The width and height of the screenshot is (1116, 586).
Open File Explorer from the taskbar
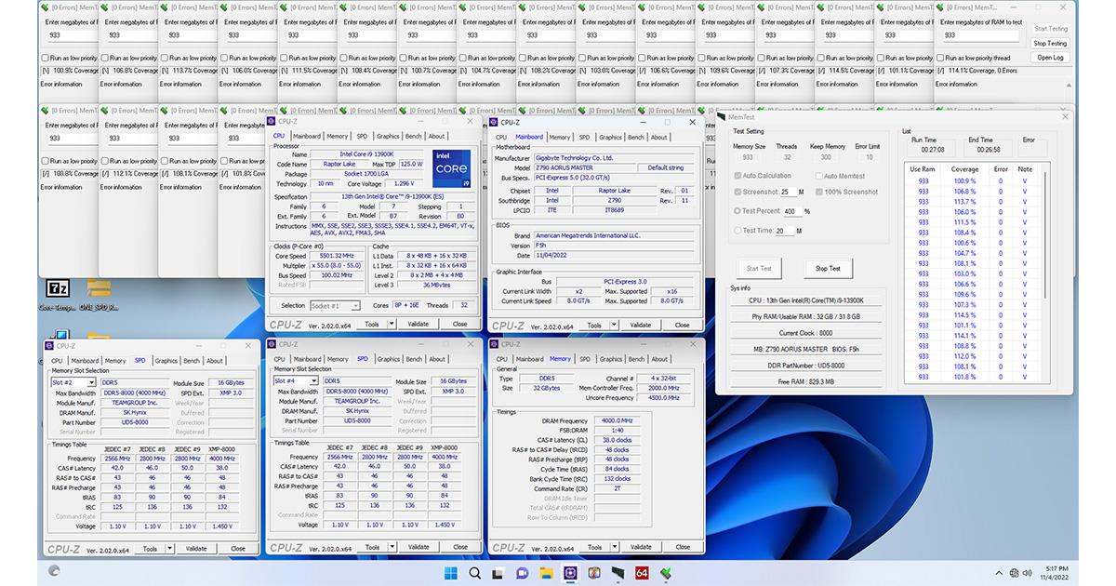click(x=544, y=571)
